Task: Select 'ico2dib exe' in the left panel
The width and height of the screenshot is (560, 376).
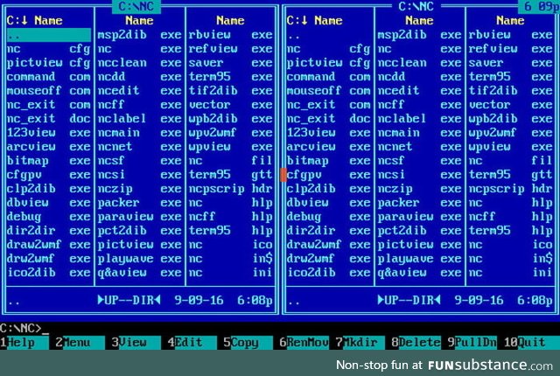Action: (x=49, y=273)
